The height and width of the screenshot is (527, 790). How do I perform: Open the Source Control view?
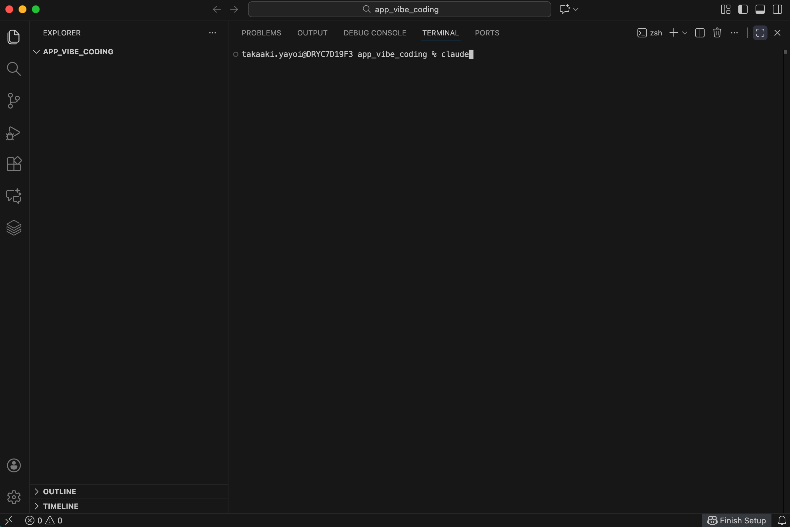pos(14,101)
